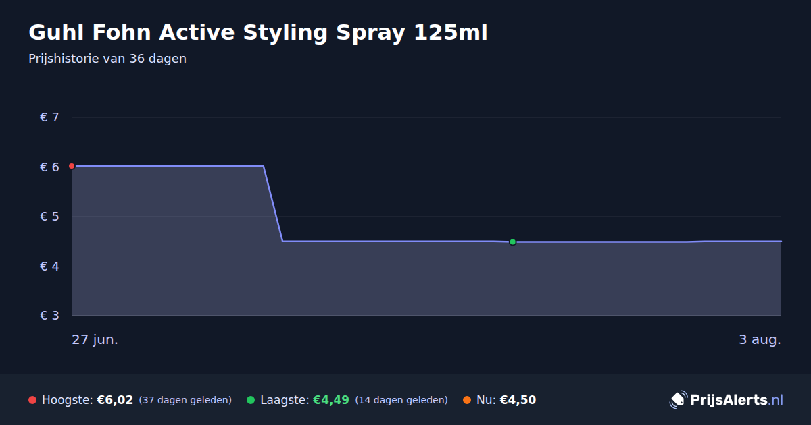811x425 pixels.
Task: Click the € 7 axis label
Action: [50, 117]
